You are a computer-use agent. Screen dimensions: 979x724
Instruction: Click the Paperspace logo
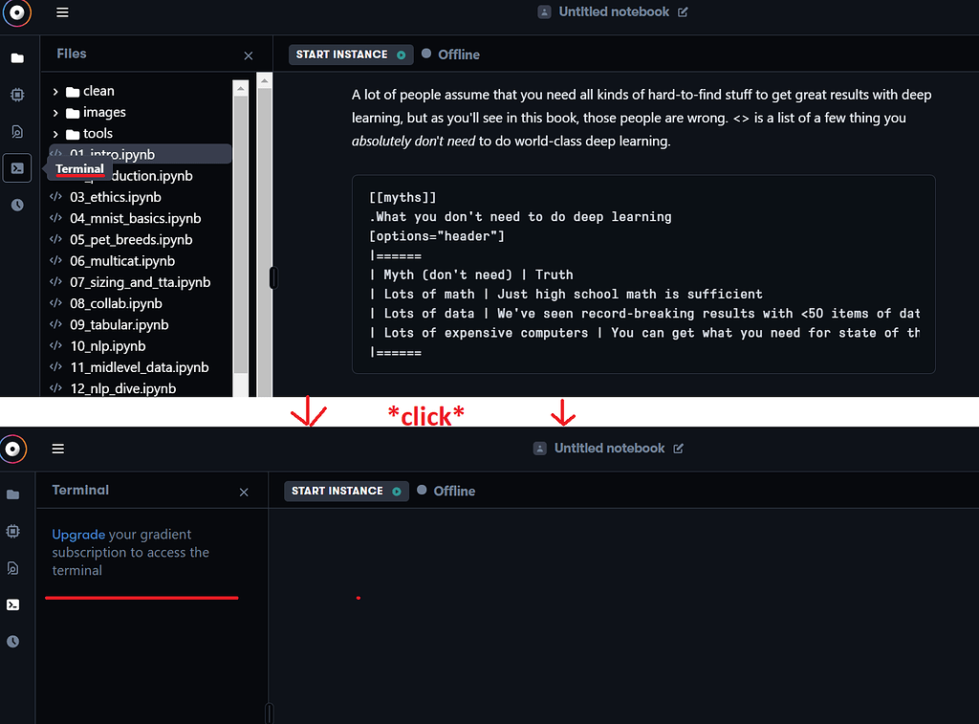tap(16, 13)
